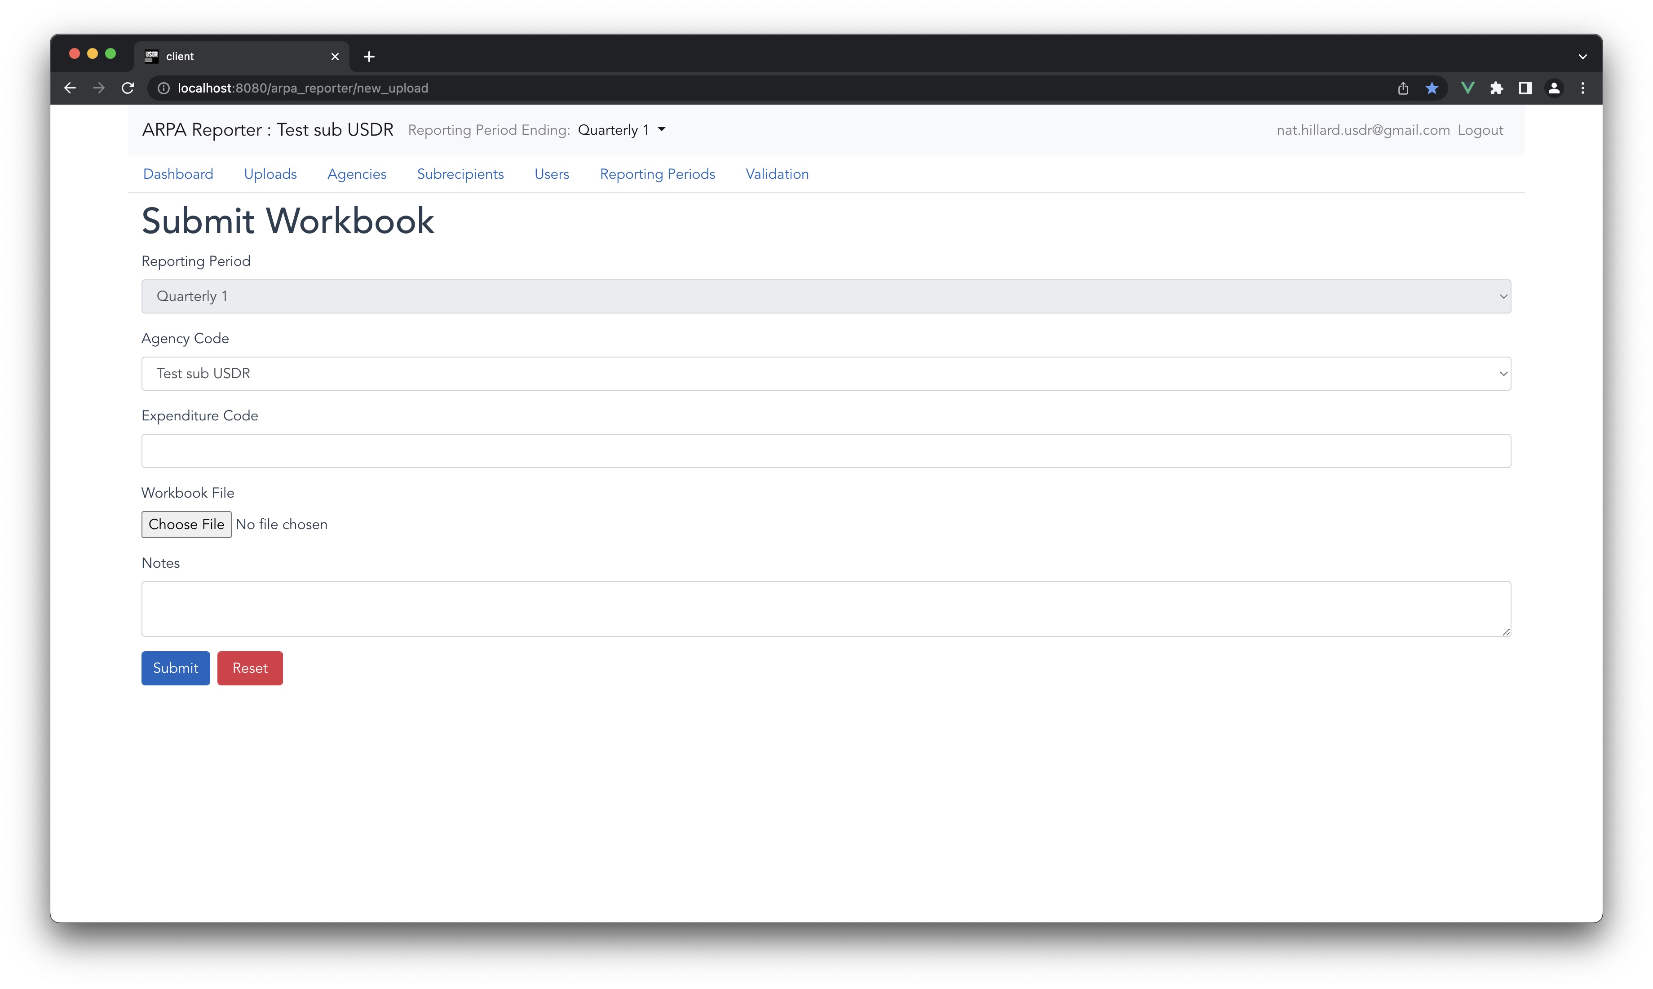Image resolution: width=1653 pixels, height=989 pixels.
Task: Click inside the Expenditure Code field
Action: pos(826,450)
